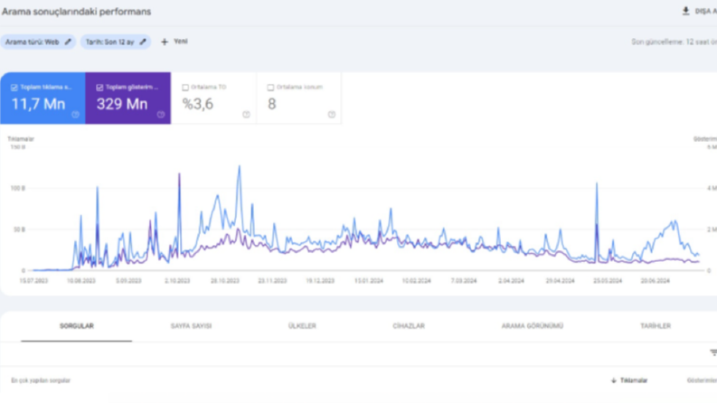Click the sort arrow next to Tıklamalar
This screenshot has height=403, width=717.
[614, 380]
